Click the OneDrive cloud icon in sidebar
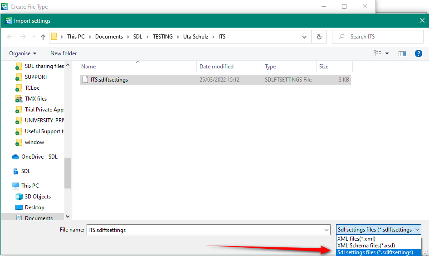The width and height of the screenshot is (429, 256). 15,157
